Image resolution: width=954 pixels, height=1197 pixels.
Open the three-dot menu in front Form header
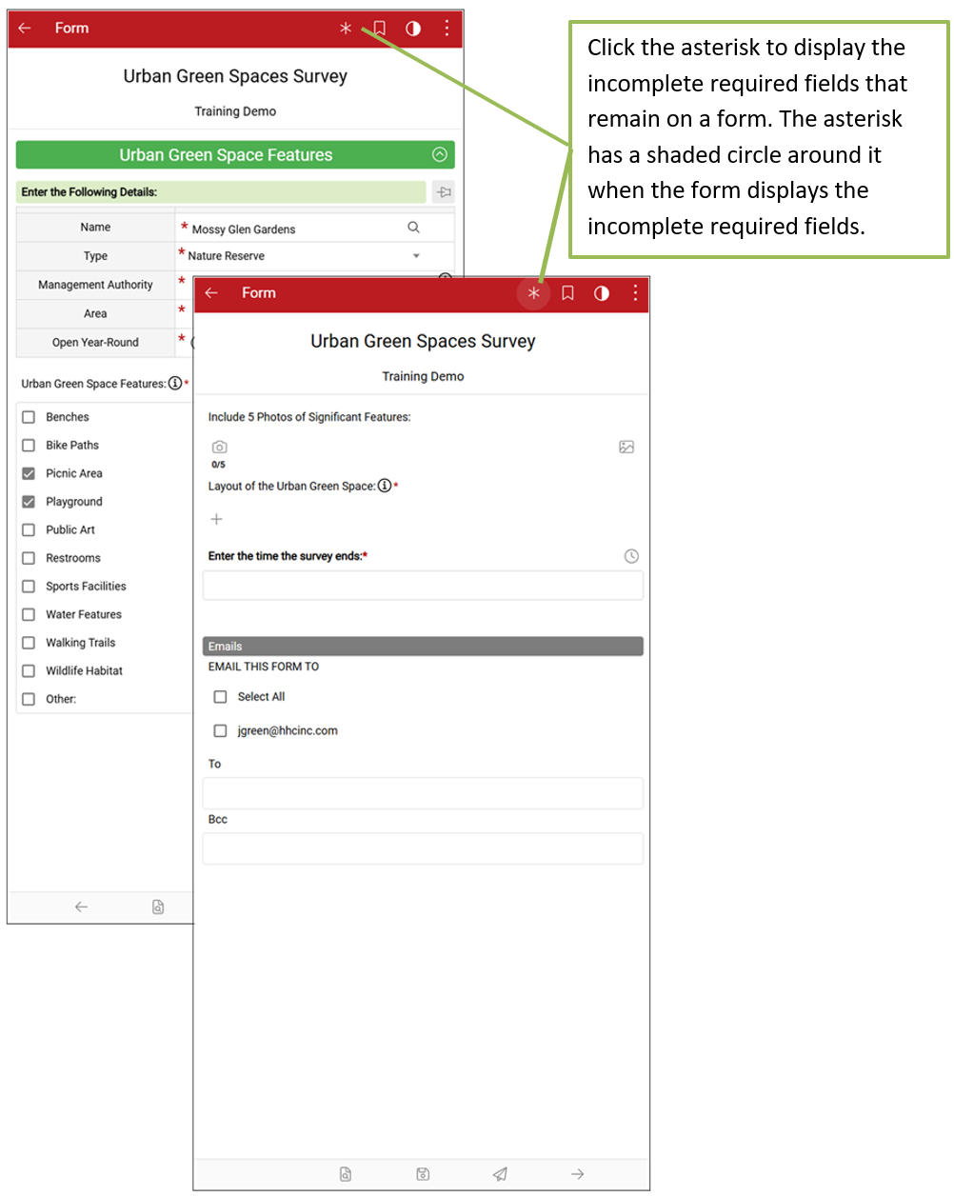tap(635, 293)
